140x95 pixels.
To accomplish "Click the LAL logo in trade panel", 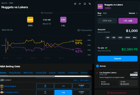I will 100,6.
